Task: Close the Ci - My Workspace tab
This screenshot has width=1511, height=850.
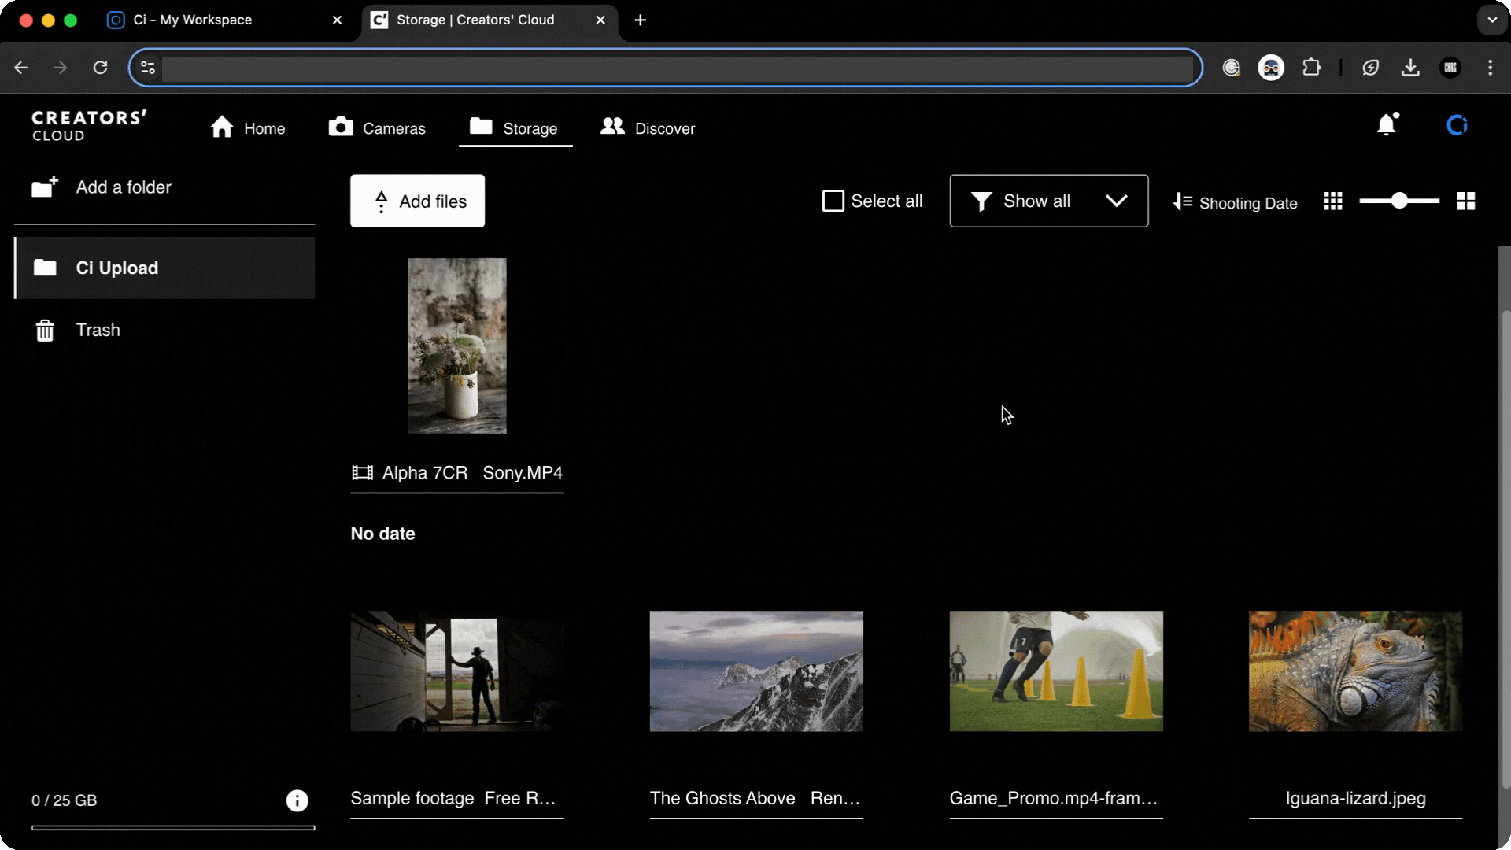Action: [337, 20]
